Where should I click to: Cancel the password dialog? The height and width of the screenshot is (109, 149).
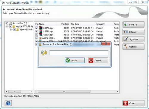(98, 60)
